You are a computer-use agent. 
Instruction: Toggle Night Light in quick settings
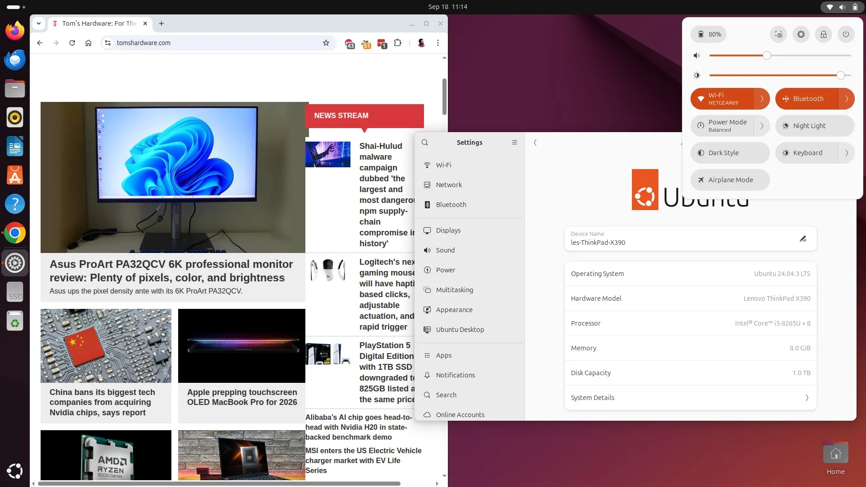[x=815, y=126]
